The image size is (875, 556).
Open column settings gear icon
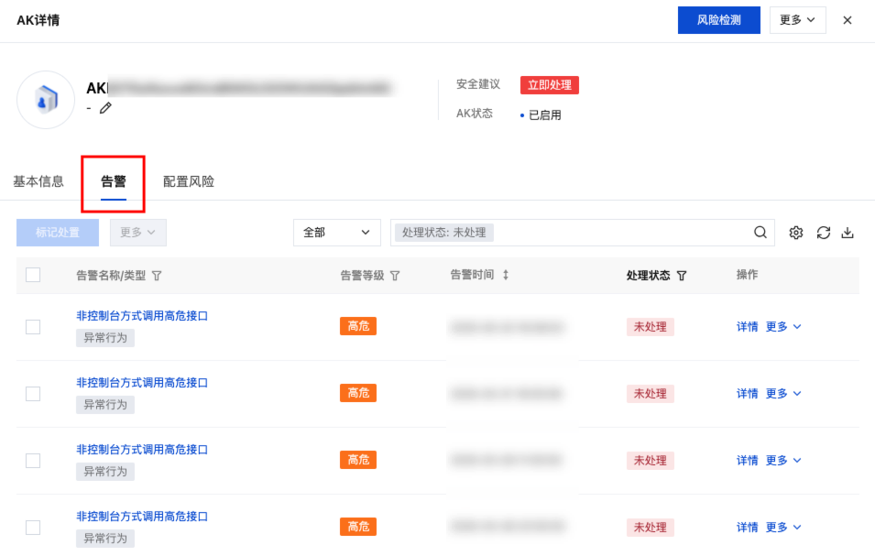coord(796,233)
